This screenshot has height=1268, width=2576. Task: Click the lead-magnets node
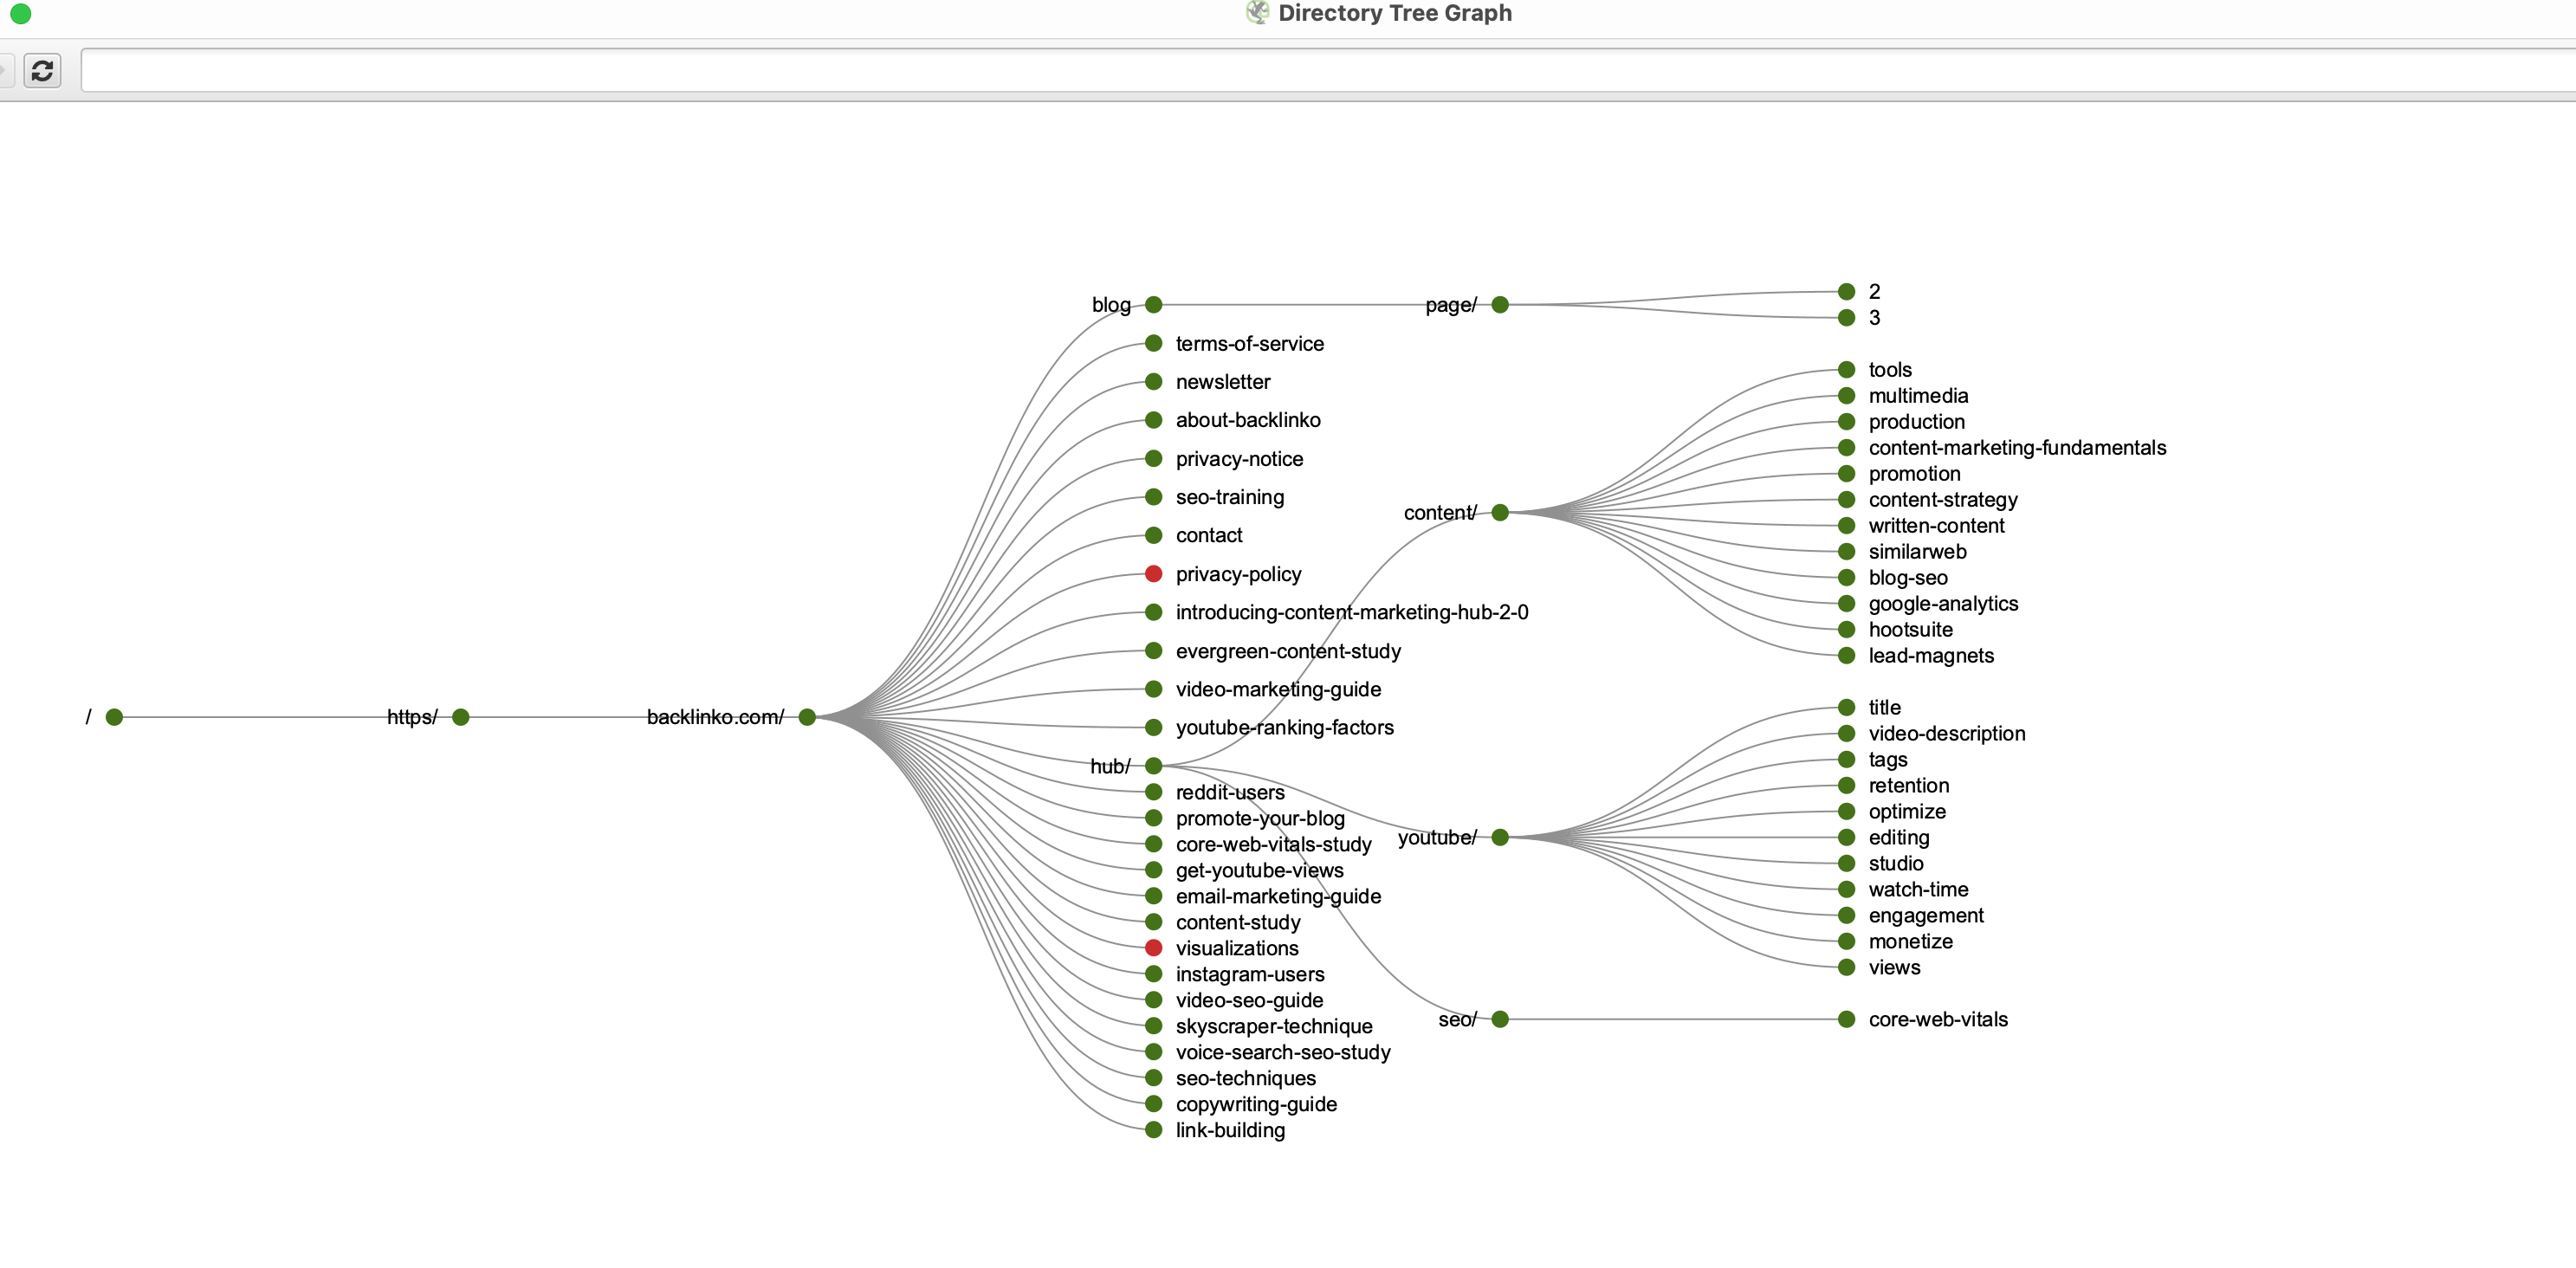pos(1846,655)
